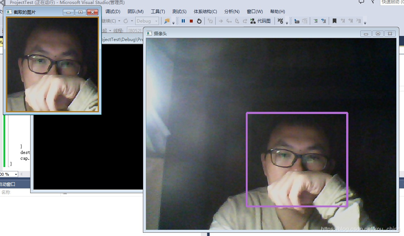This screenshot has width=404, height=236.
Task: Minimize the 摄像头 camera window
Action: pos(366,33)
